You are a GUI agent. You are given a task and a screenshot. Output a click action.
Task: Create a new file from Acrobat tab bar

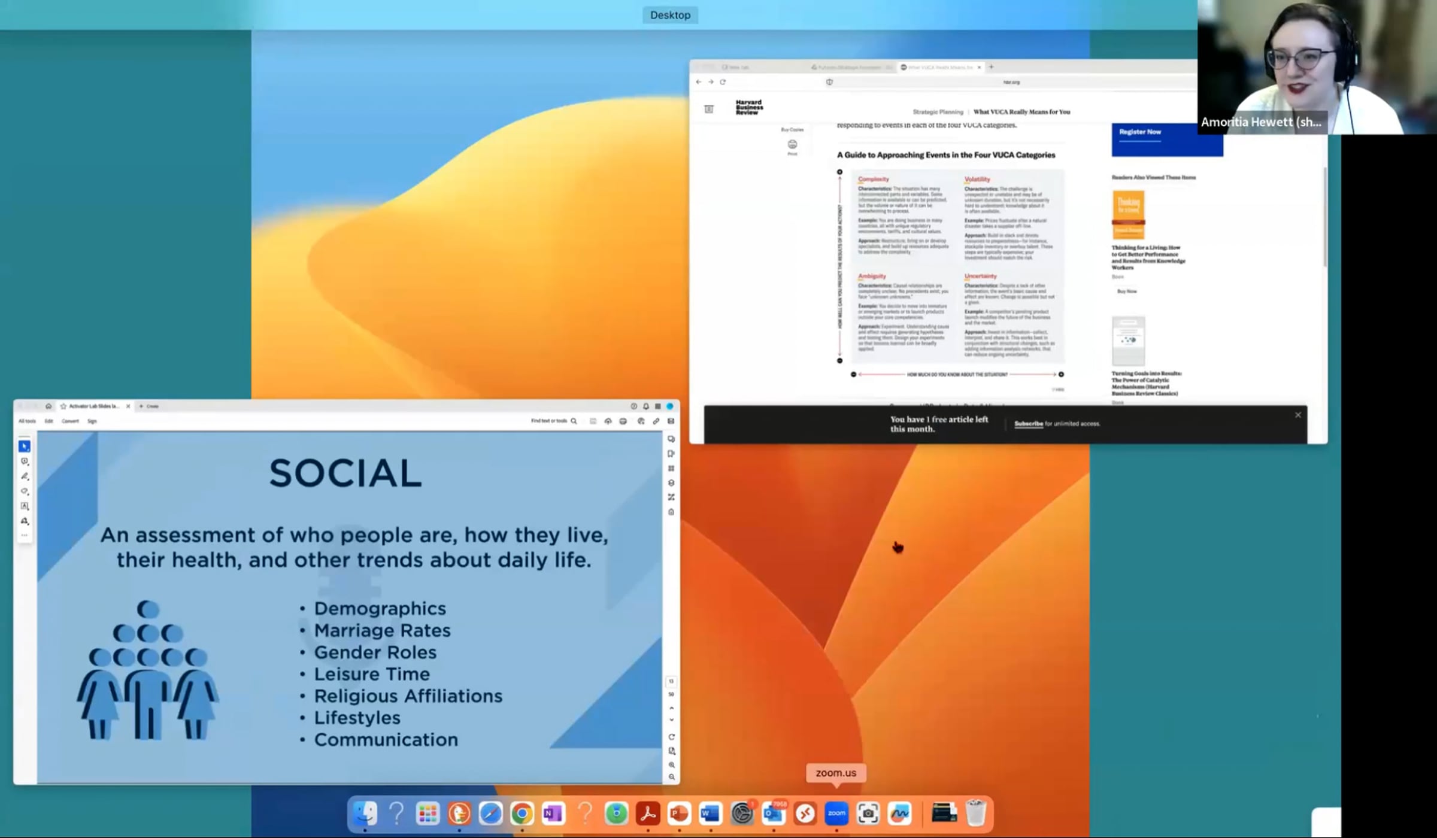149,406
